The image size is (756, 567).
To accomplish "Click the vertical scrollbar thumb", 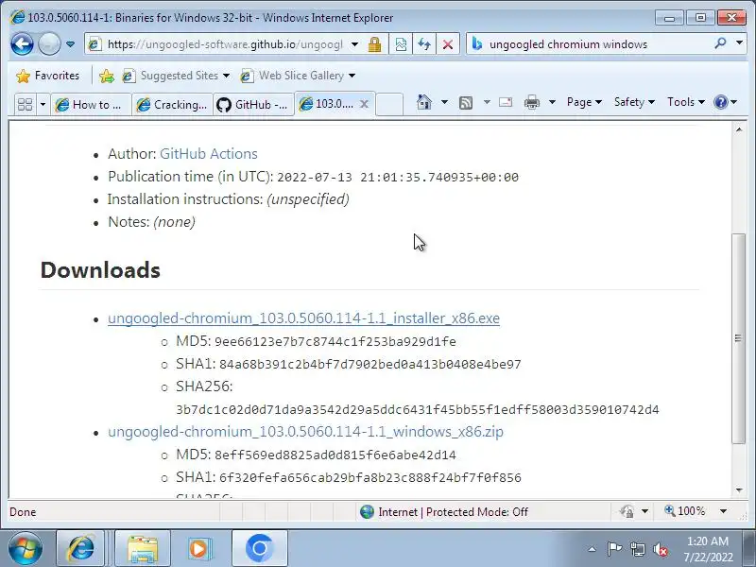I will coord(739,338).
